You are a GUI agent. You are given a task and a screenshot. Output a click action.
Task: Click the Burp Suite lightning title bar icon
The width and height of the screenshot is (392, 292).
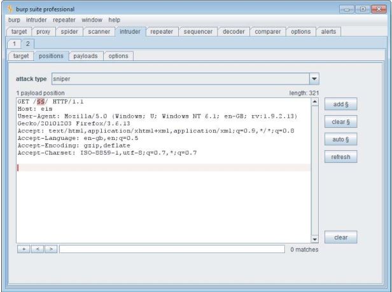(10, 9)
